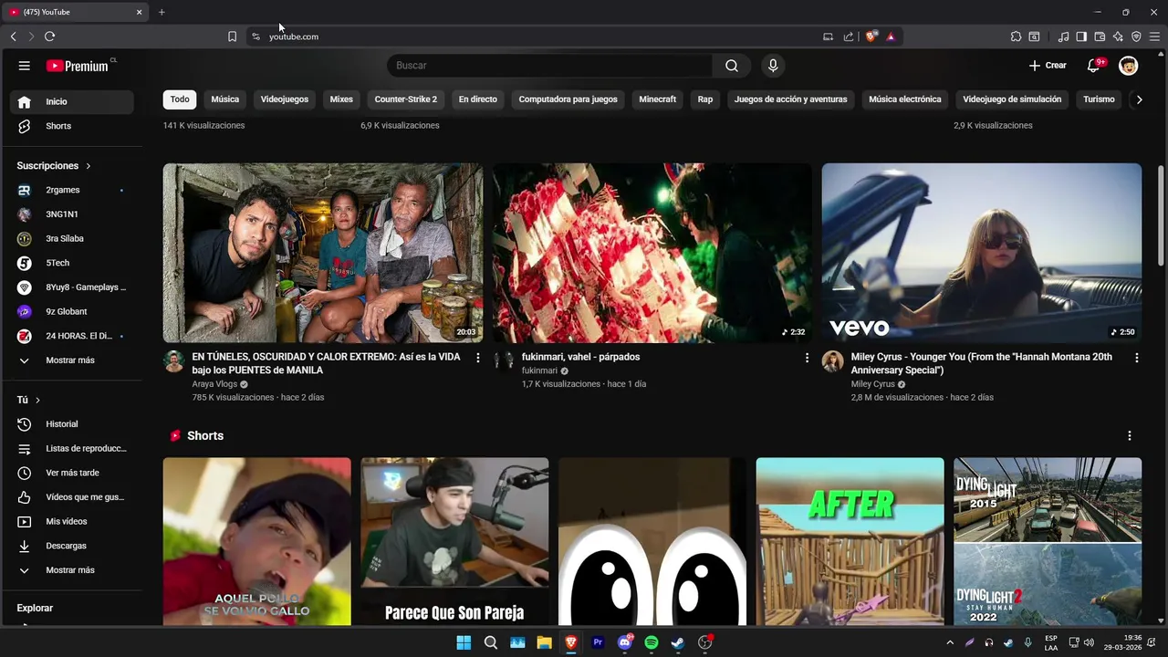This screenshot has height=657, width=1168.
Task: Open options menu for the Miley Cyrus video
Action: 1136,358
